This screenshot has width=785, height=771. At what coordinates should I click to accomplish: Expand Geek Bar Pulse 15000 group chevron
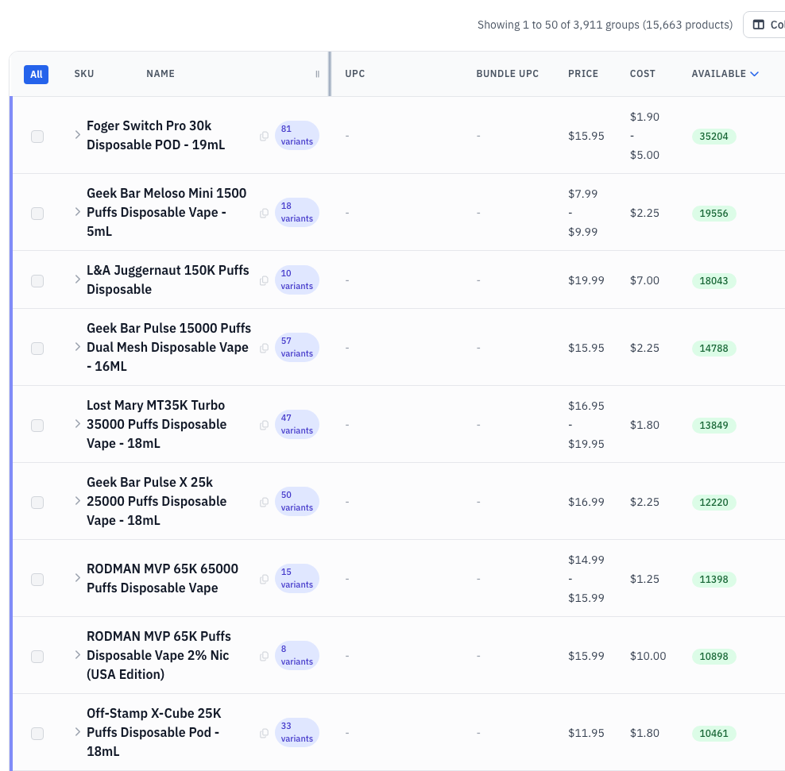(x=78, y=347)
